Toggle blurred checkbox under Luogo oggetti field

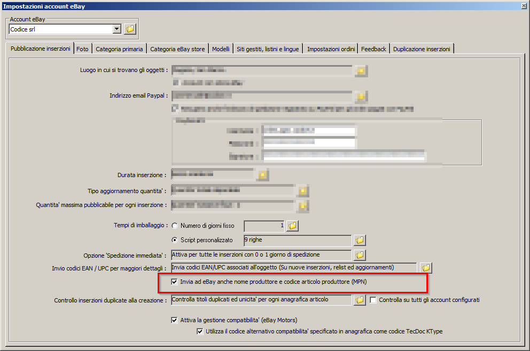click(176, 83)
